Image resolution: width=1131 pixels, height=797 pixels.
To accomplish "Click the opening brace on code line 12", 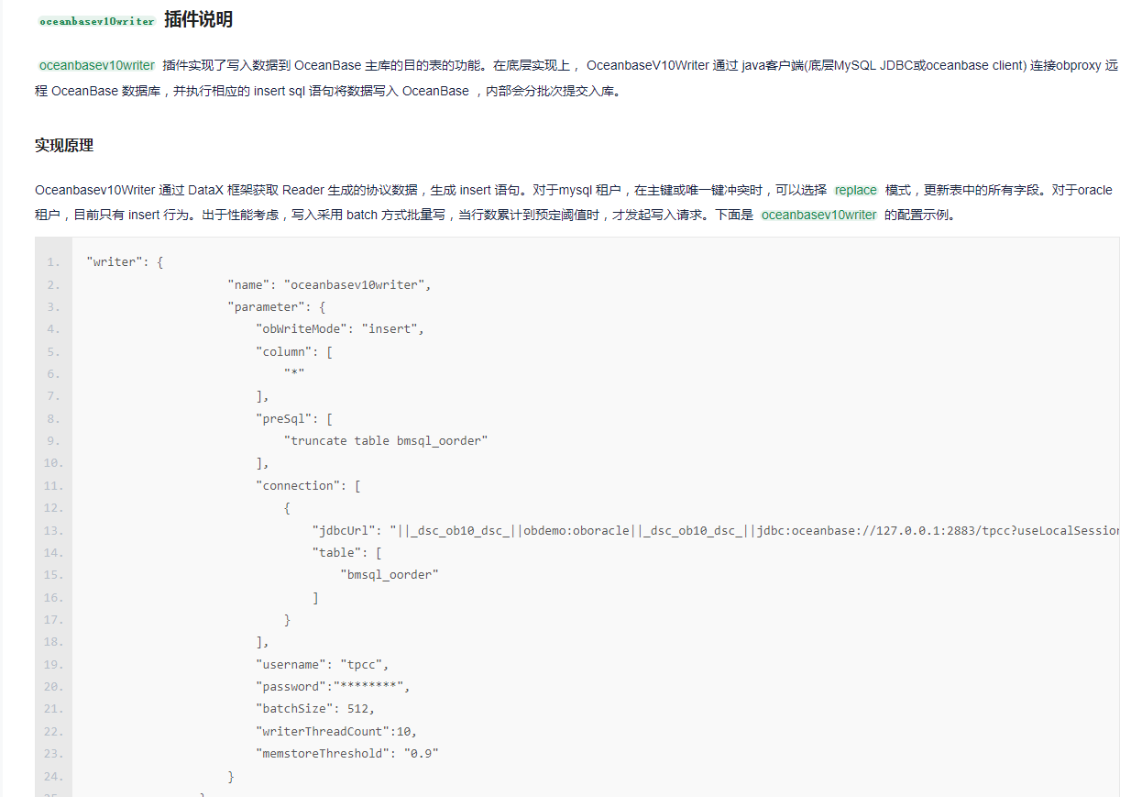I will (288, 508).
